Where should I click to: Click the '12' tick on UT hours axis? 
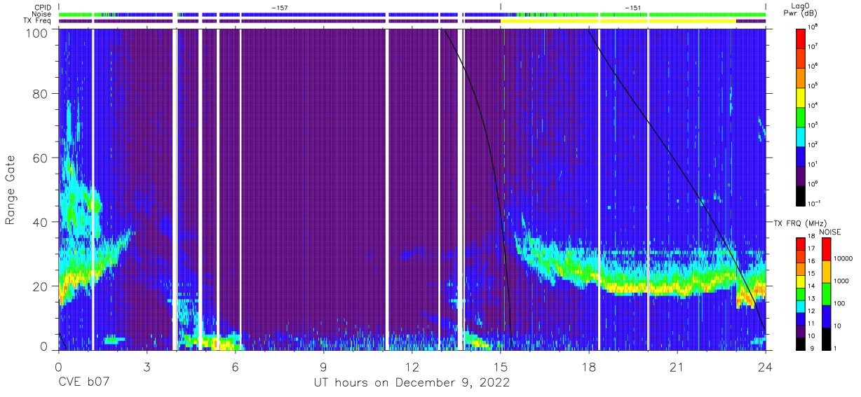click(x=412, y=367)
